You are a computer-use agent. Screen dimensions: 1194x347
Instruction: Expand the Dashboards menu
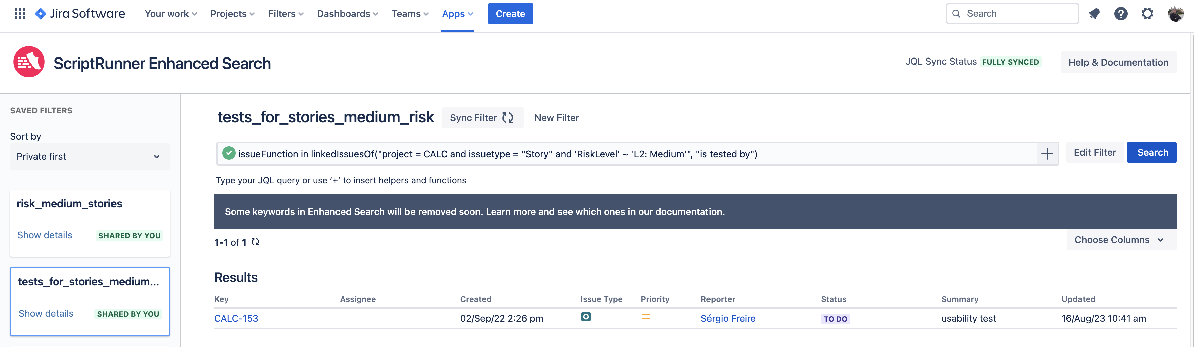[348, 14]
